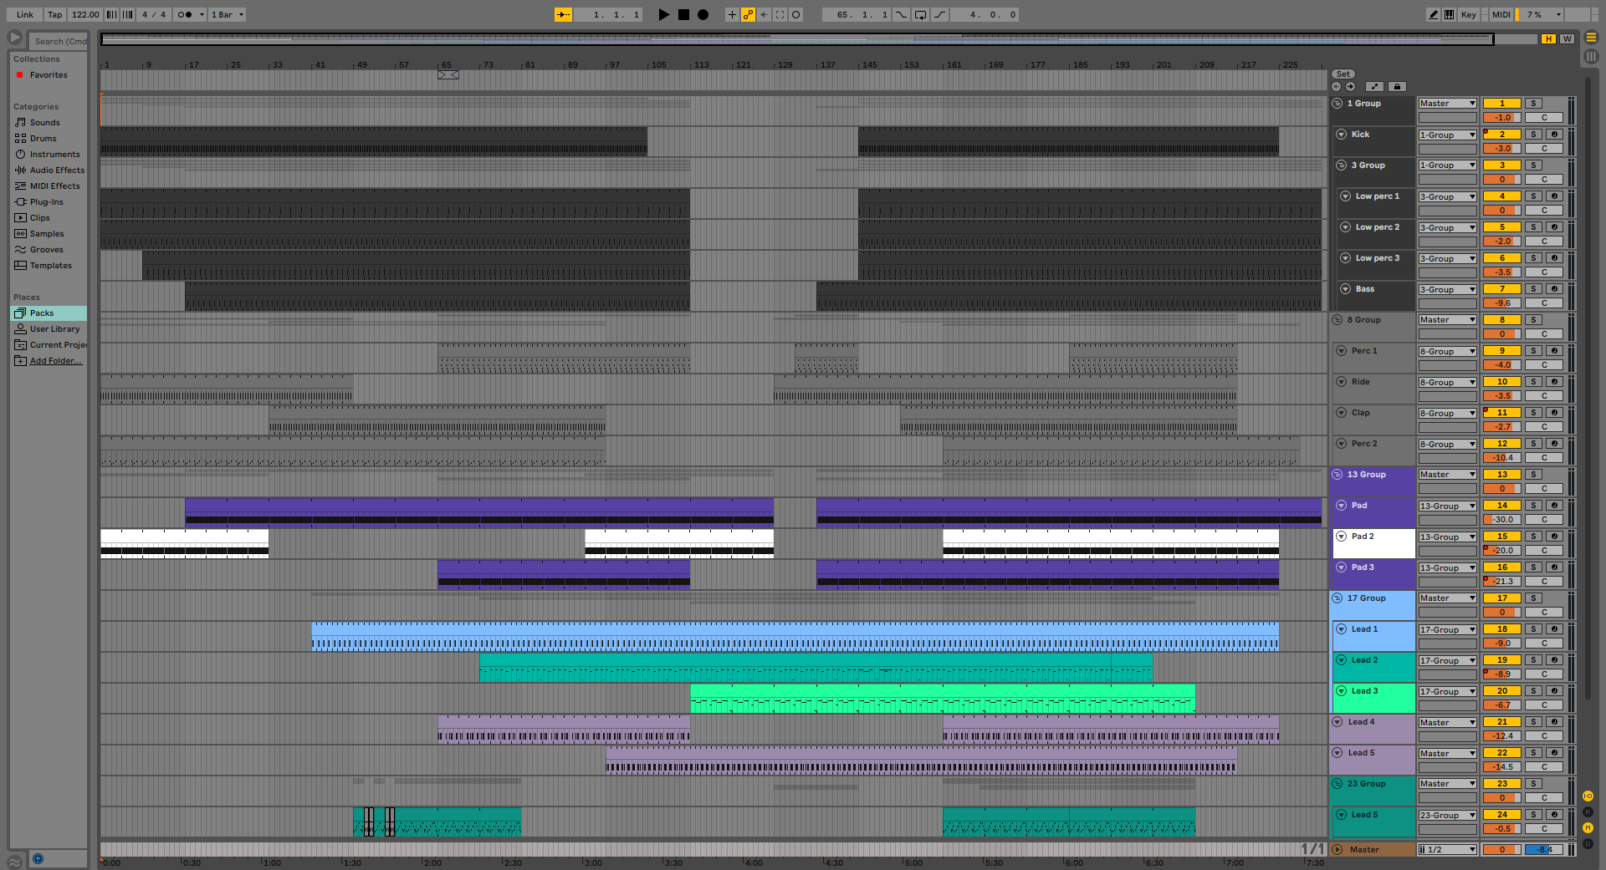Open Master cue output 1/2 dropdown
The height and width of the screenshot is (870, 1606).
coord(1447,850)
